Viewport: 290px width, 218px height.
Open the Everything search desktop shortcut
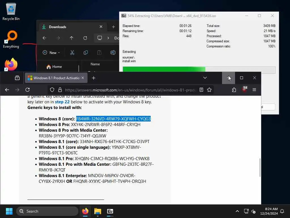(x=11, y=39)
